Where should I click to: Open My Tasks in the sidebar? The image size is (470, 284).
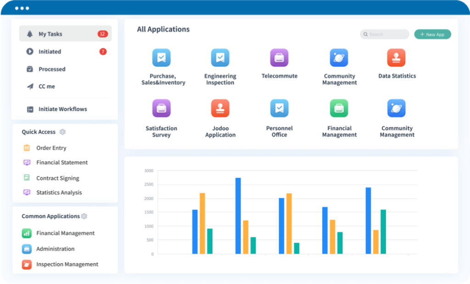point(50,33)
